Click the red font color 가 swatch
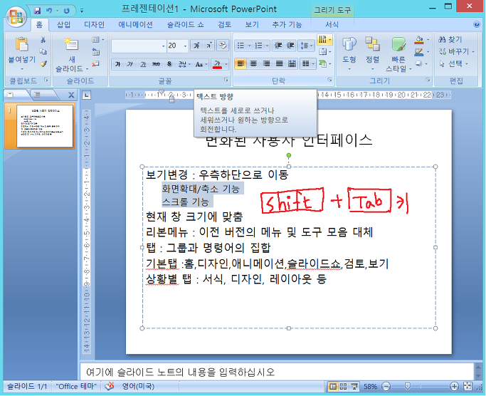Viewport: 486px width, 396px height. coord(217,64)
